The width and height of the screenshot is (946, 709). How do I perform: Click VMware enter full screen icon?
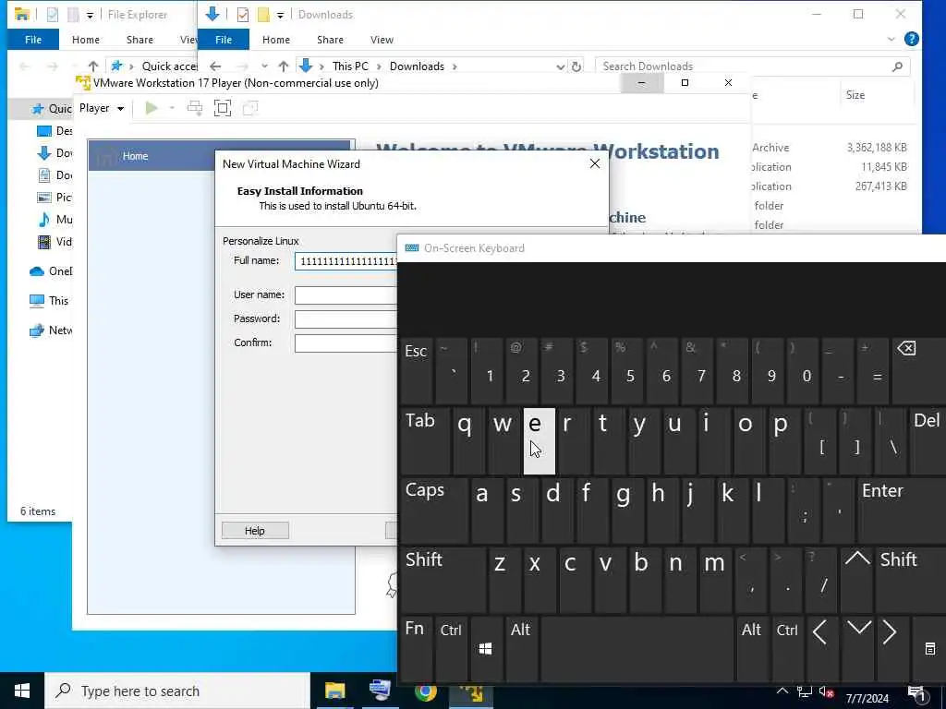223,108
